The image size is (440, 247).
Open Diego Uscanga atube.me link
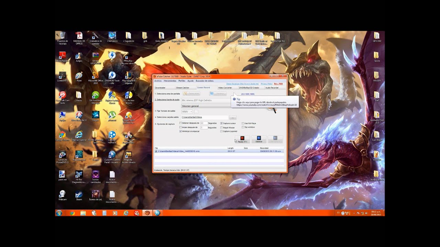coord(242,84)
